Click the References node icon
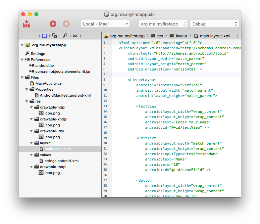The width and height of the screenshot is (260, 224). pos(27,60)
